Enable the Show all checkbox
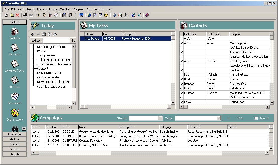 [x=256, y=118]
